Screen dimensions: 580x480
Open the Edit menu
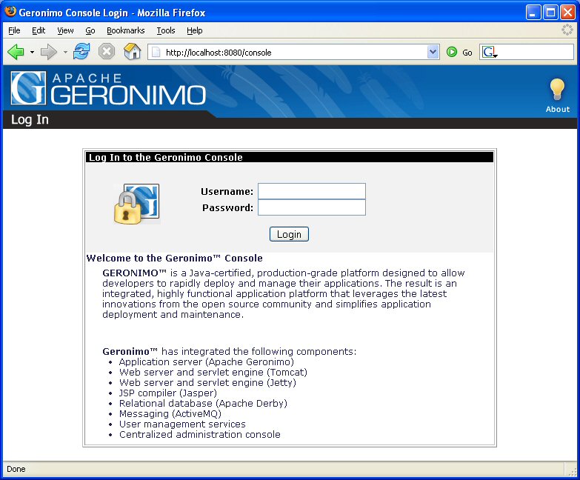(x=39, y=30)
